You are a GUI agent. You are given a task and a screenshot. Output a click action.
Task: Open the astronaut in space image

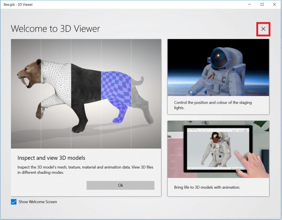coord(218,67)
